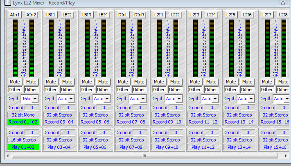The height and width of the screenshot is (166, 291).
Task: Toggle Dither under L2I7
Action: tap(267, 90)
